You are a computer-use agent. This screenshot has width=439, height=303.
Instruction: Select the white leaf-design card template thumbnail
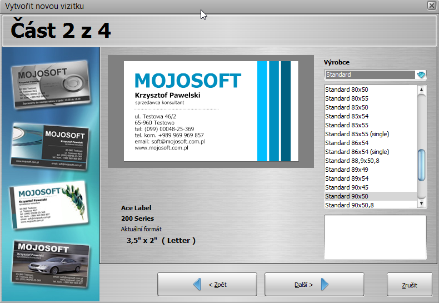click(49, 205)
